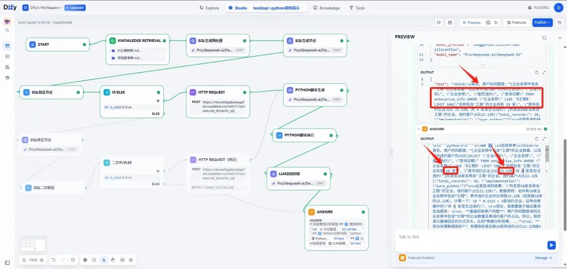Open the text2sql+python app name dropdown
This screenshot has width=567, height=269.
tap(278, 8)
